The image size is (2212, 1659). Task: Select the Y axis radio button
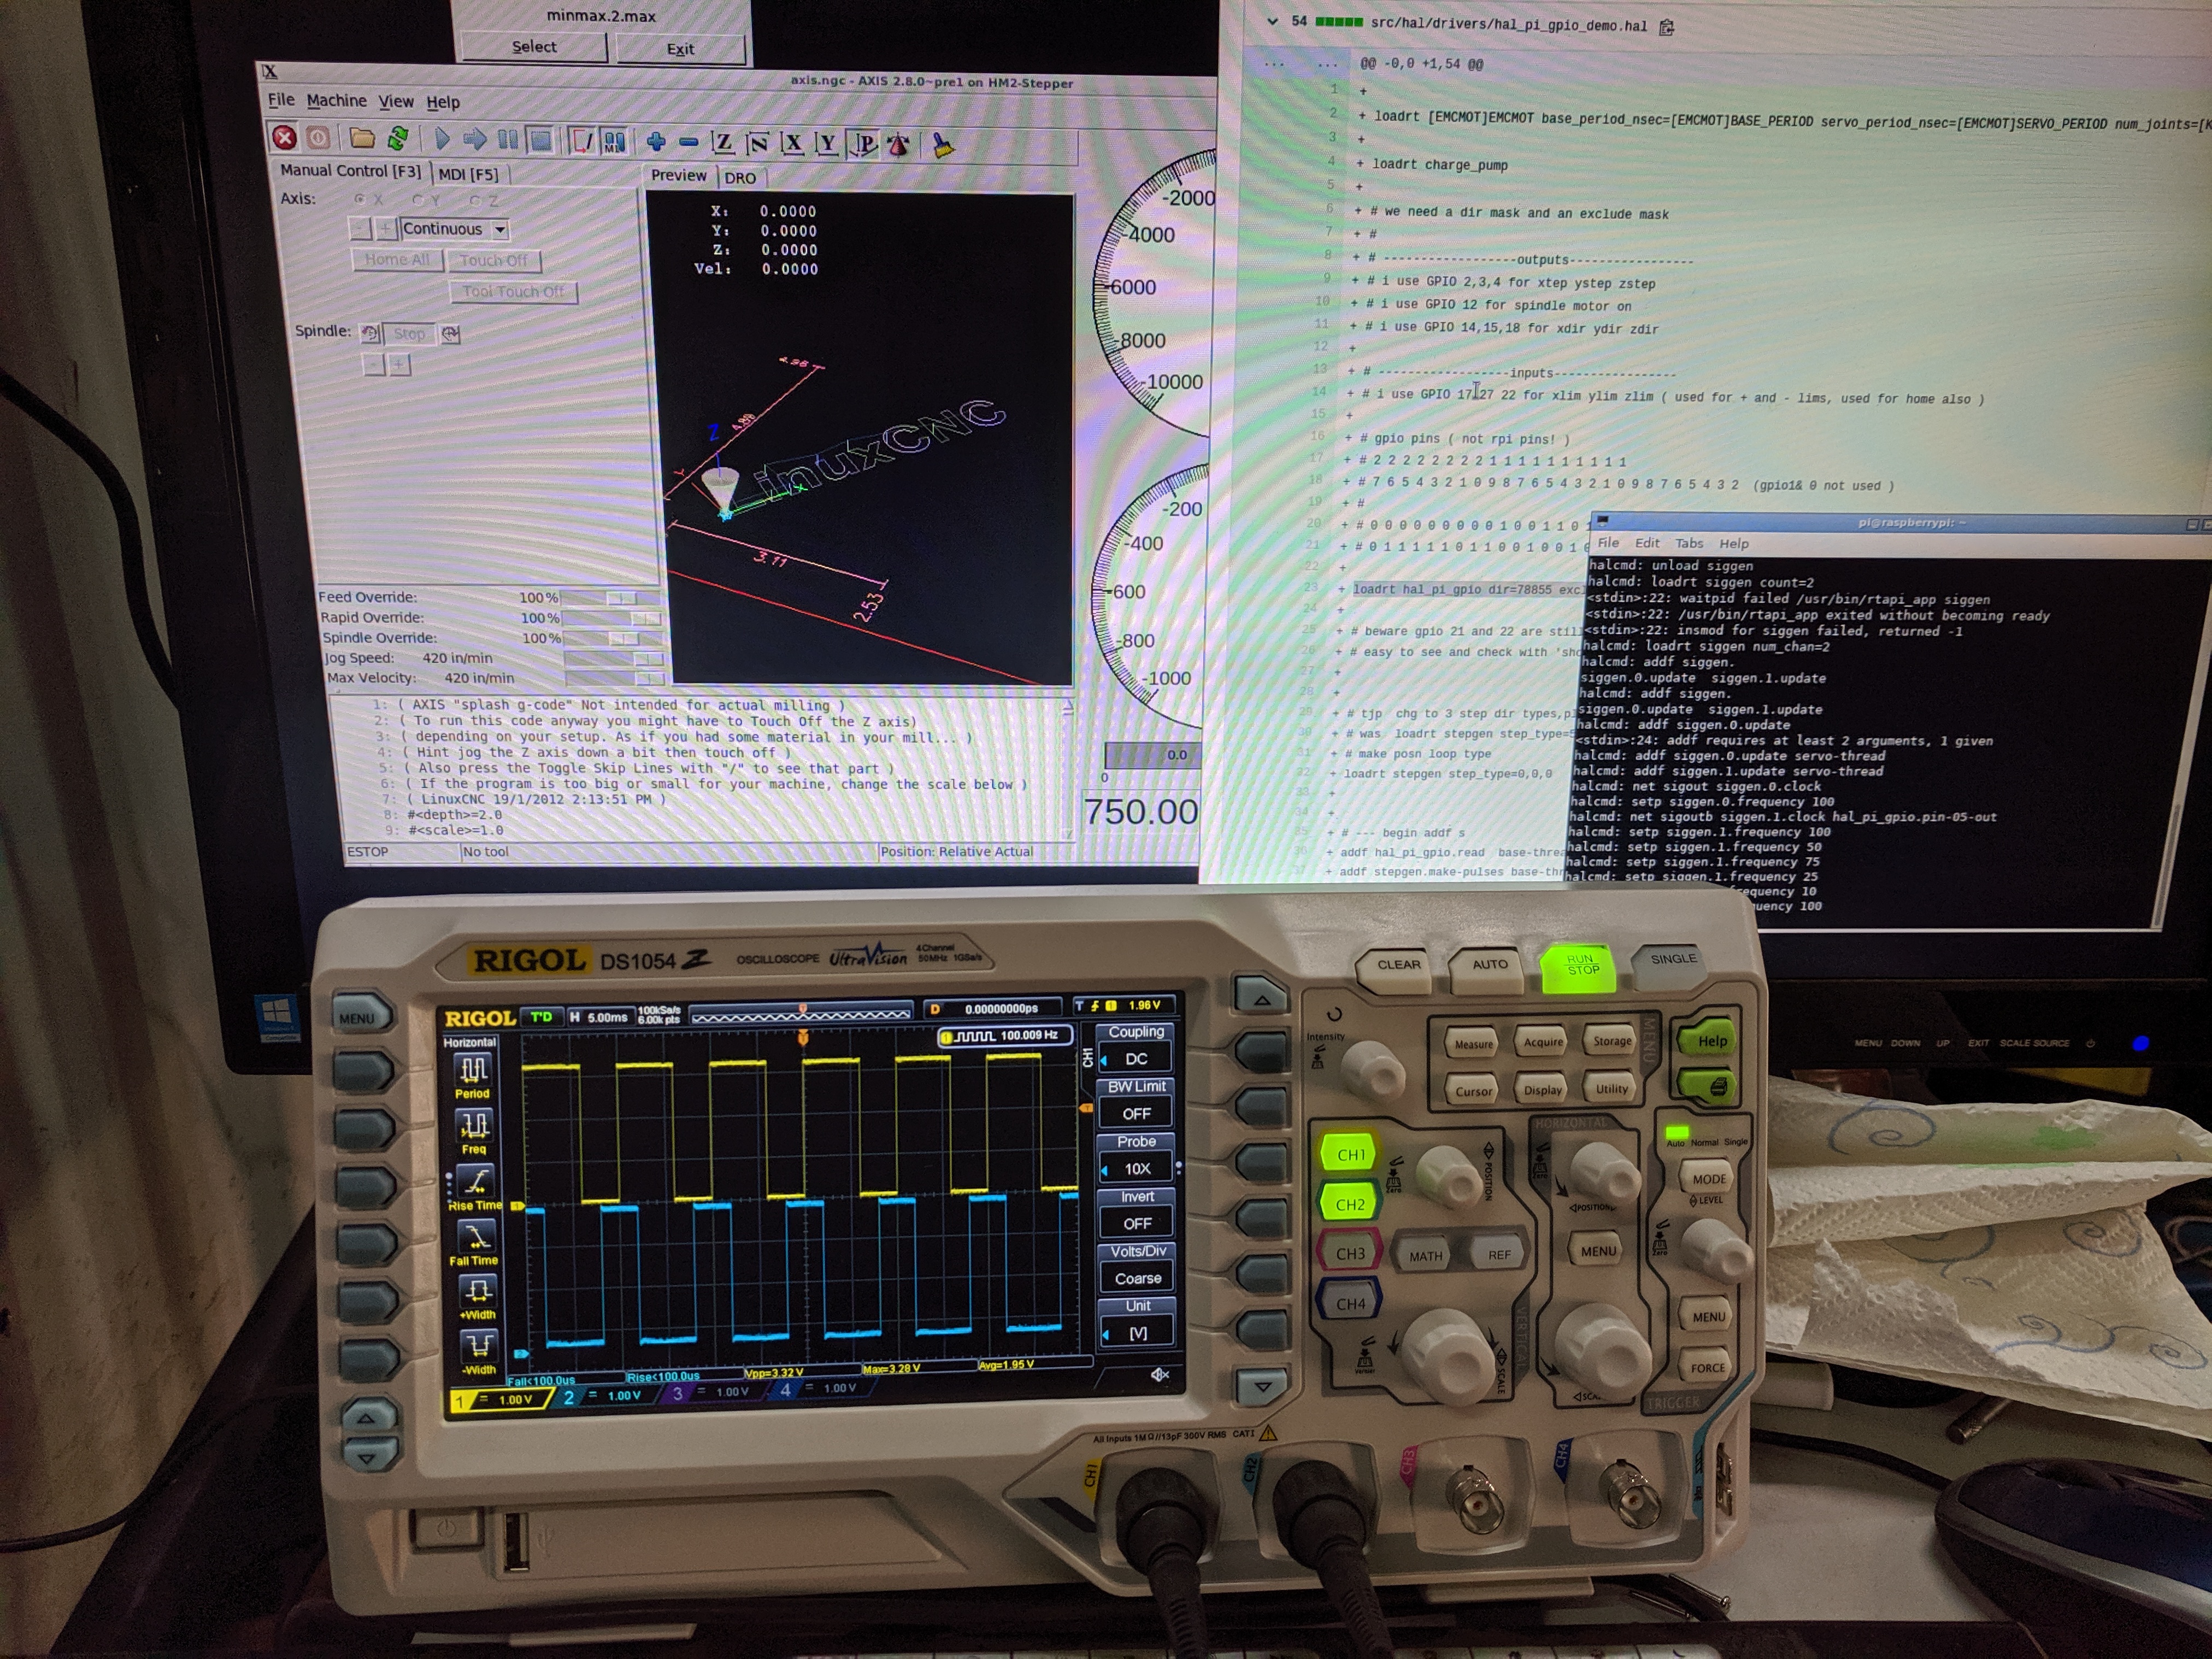(x=418, y=200)
